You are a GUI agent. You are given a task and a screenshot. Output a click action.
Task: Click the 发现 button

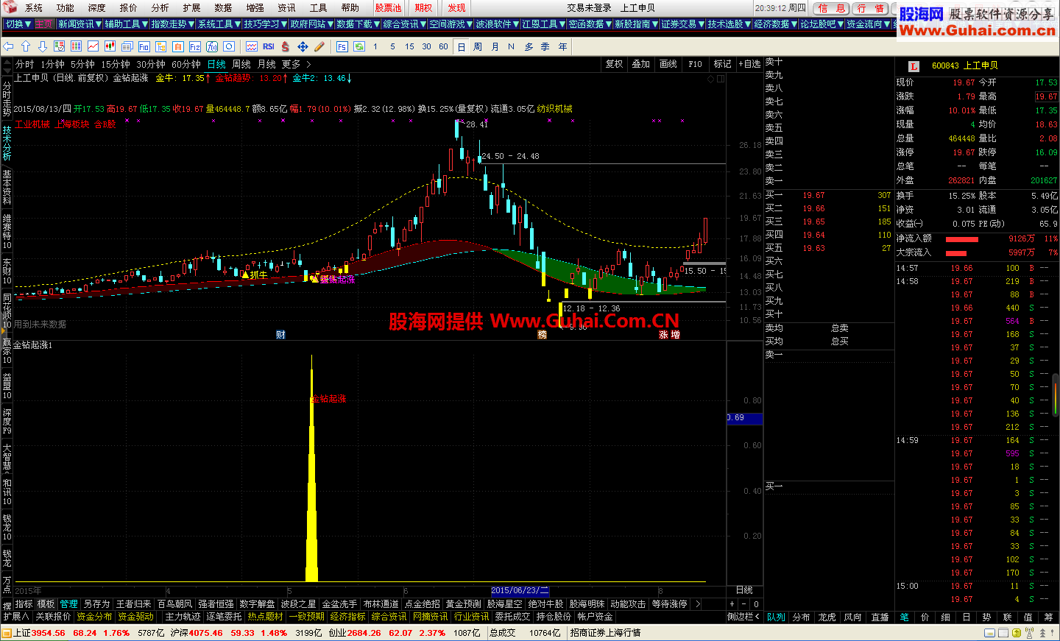click(456, 8)
